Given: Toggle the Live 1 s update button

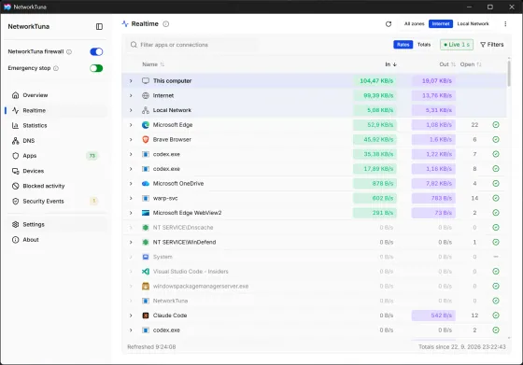Looking at the screenshot, I should 457,45.
